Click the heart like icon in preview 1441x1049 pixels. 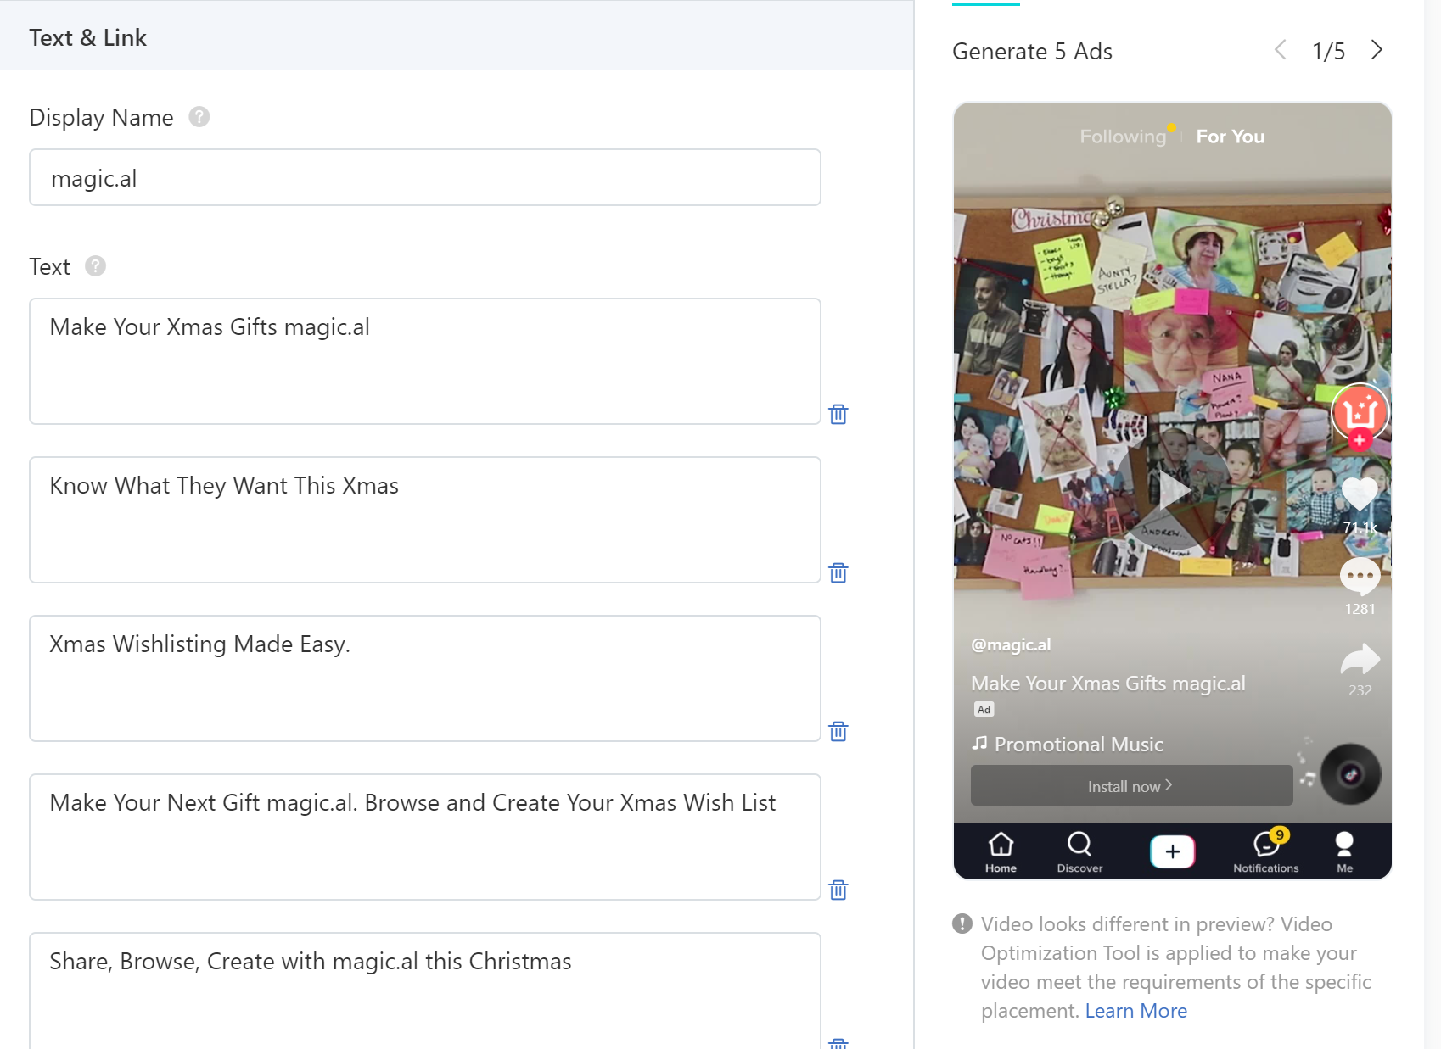[1360, 494]
